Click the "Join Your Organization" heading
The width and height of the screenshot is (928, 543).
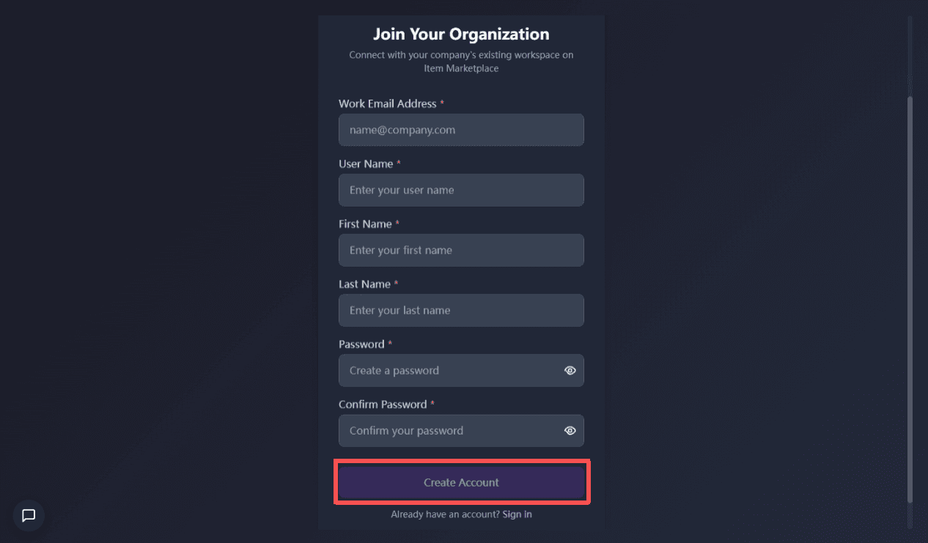coord(461,34)
